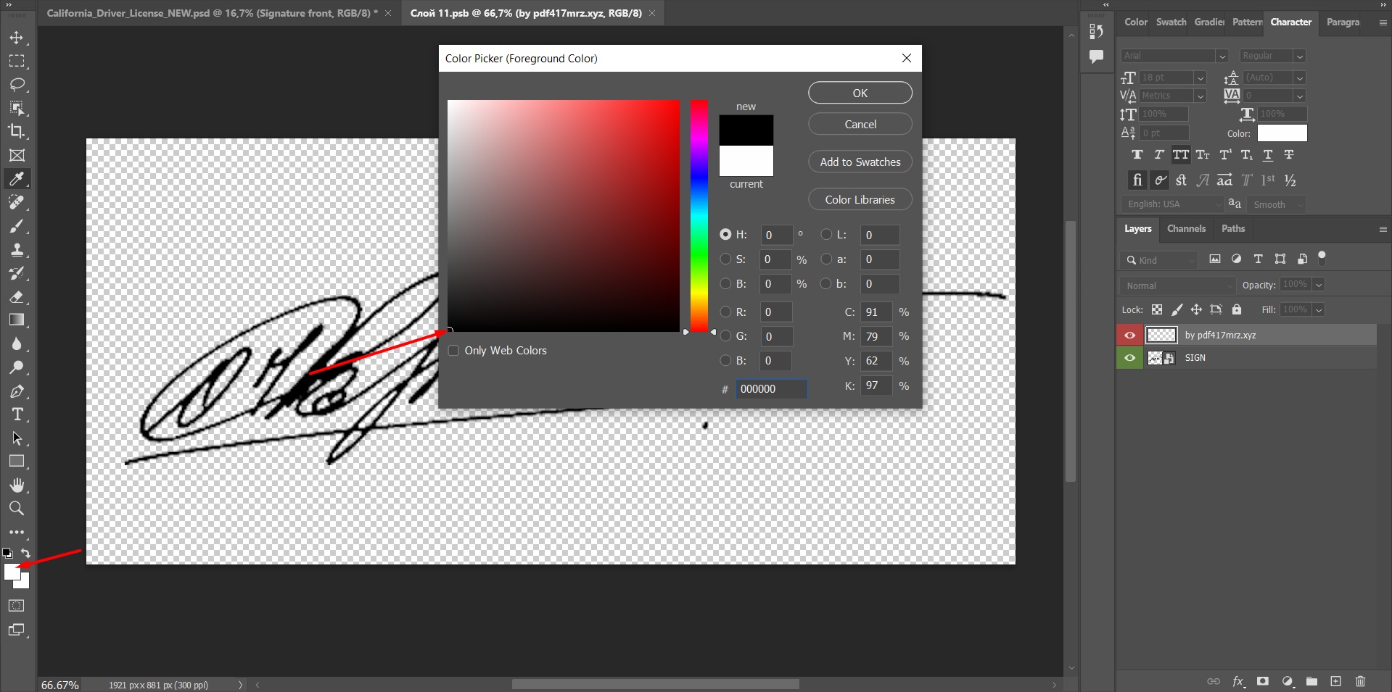The image size is (1392, 692).
Task: Hide the SIGN layer
Action: pos(1129,357)
